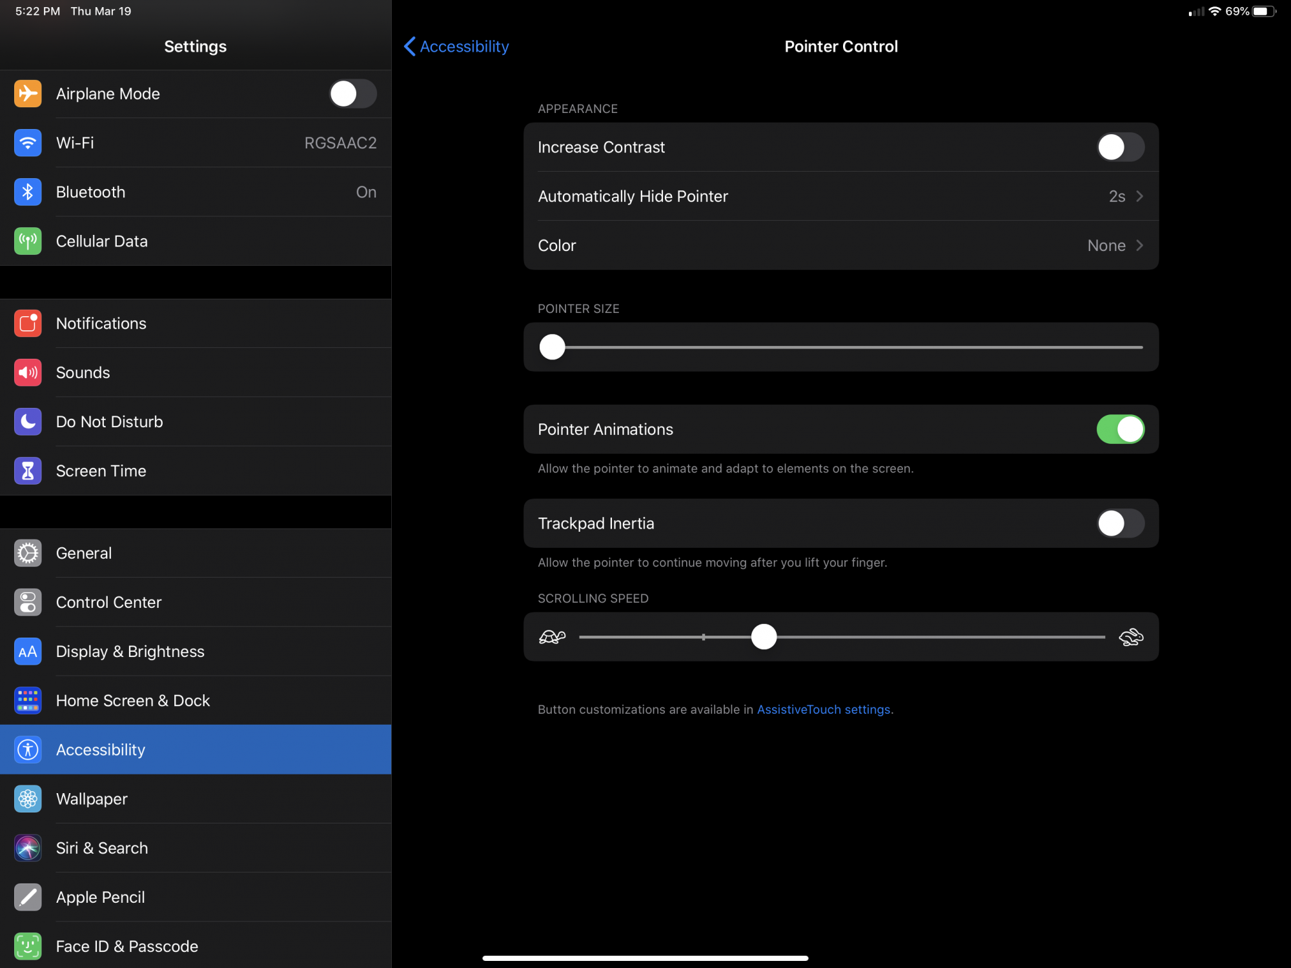
Task: Select Control Center in the sidebar
Action: point(196,602)
